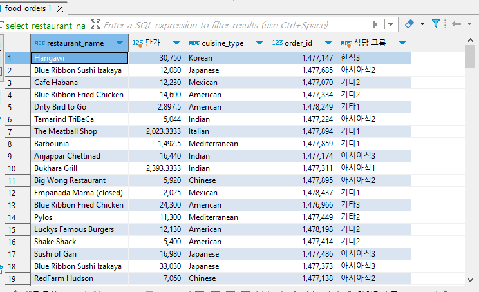Select the 아시아식1 group cell
This screenshot has width=479, height=292.
[x=374, y=168]
